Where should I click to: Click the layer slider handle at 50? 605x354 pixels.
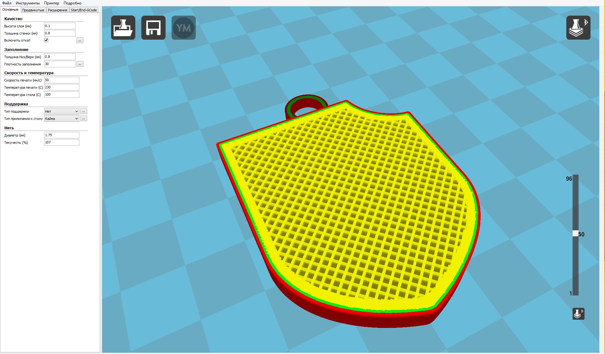click(575, 233)
